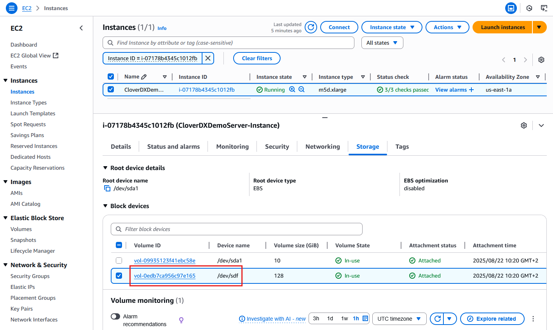Toggle off the CloverDX instance row selection
Viewport: 553px width, 330px height.
[x=111, y=89]
